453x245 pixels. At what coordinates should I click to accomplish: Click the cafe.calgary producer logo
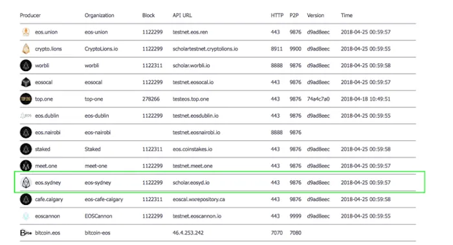(26, 199)
